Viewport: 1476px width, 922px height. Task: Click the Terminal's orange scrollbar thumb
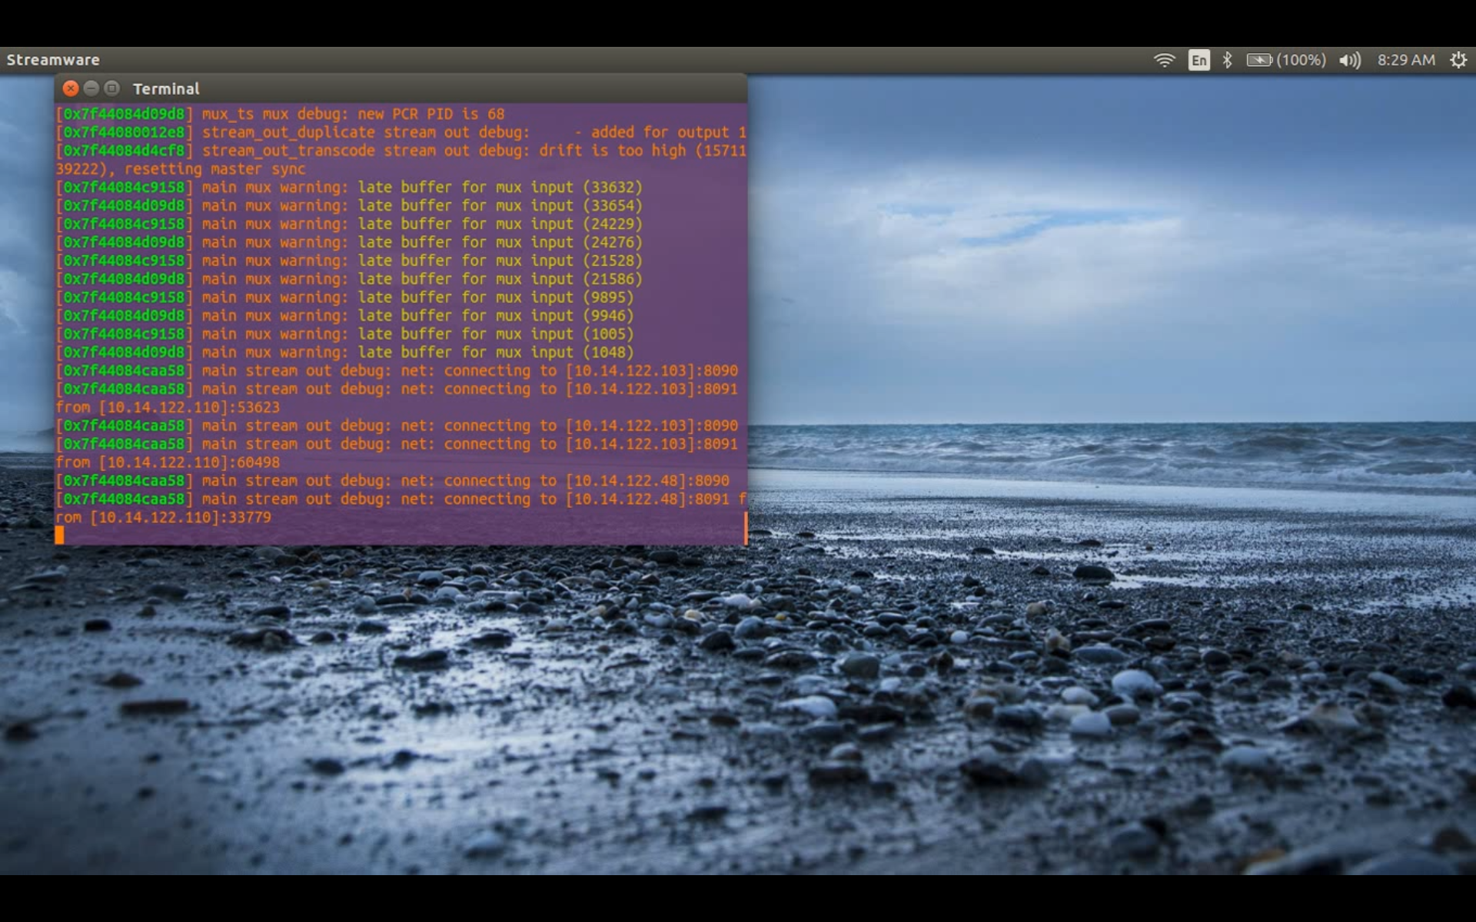745,528
